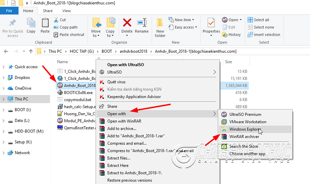The height and width of the screenshot is (184, 310).
Task: Select Data (L:) drive
Action: (22, 121)
